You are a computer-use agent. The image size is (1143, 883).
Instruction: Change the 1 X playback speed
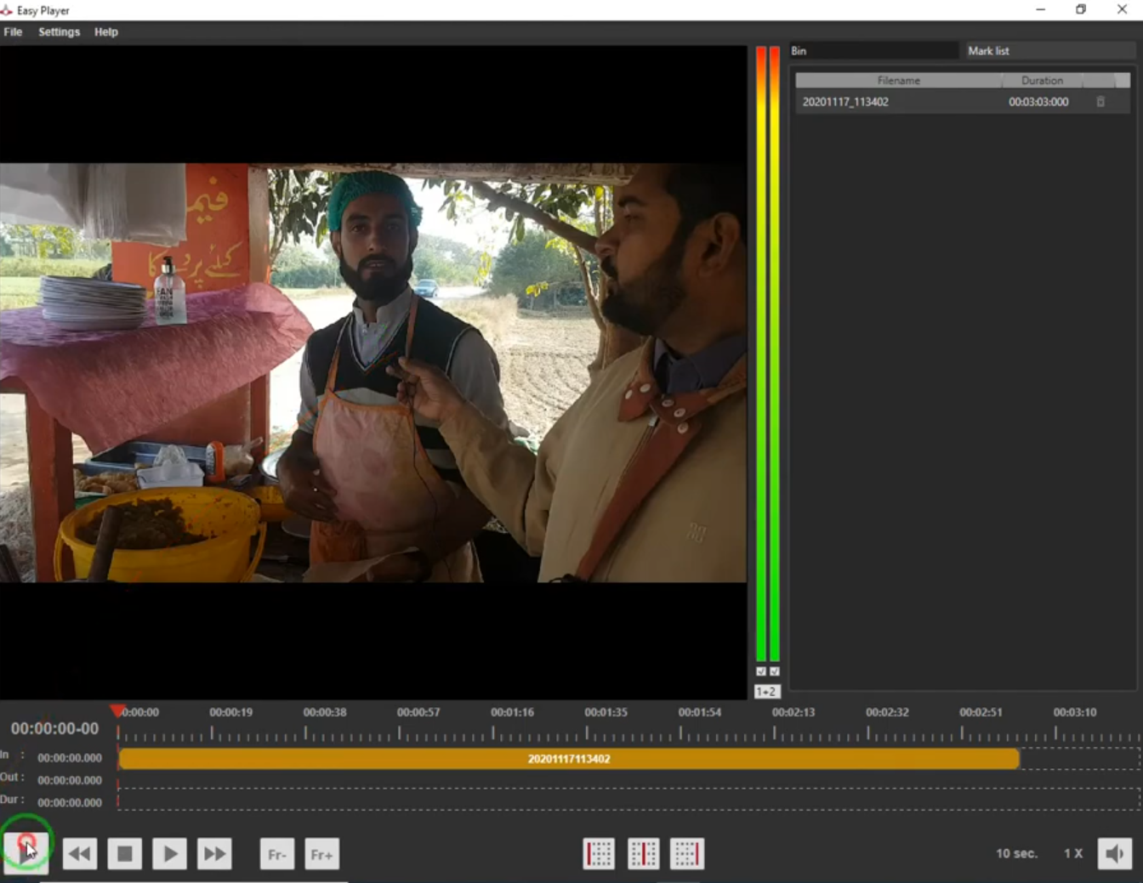click(x=1073, y=853)
